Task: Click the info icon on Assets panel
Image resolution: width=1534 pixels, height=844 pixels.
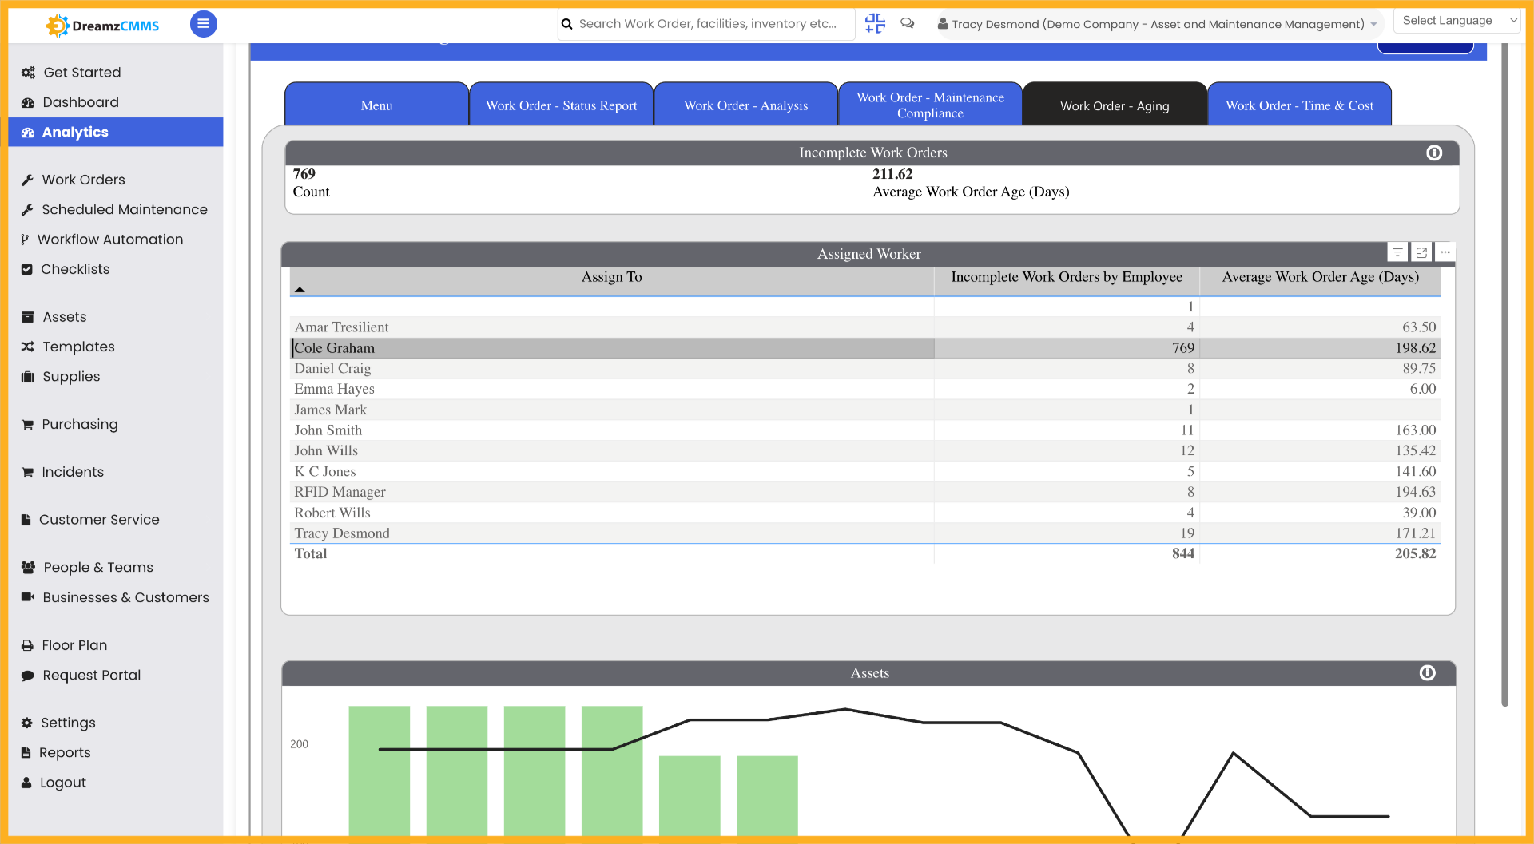Action: [x=1427, y=673]
